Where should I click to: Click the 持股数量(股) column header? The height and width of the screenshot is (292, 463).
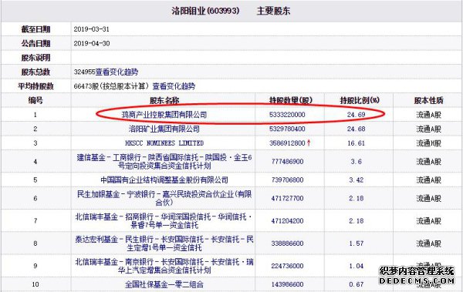(x=291, y=100)
